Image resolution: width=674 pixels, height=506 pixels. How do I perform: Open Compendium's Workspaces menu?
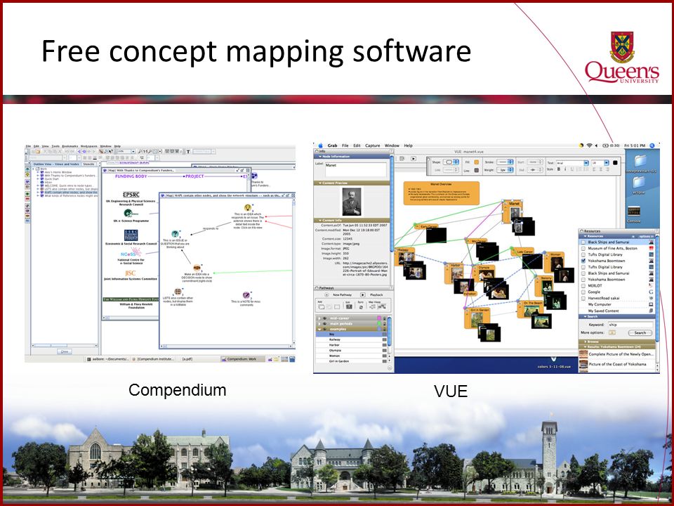(89, 146)
